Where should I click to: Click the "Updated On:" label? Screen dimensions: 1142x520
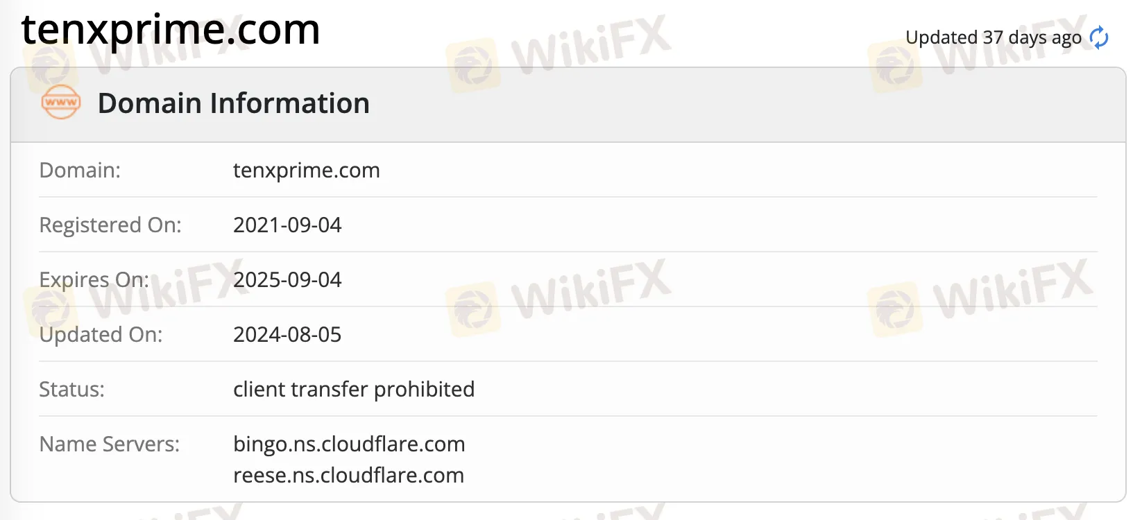[101, 335]
